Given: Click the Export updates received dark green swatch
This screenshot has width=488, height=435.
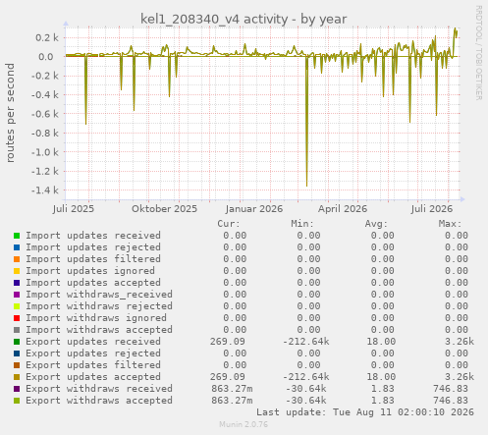Looking at the screenshot, I should tap(17, 342).
